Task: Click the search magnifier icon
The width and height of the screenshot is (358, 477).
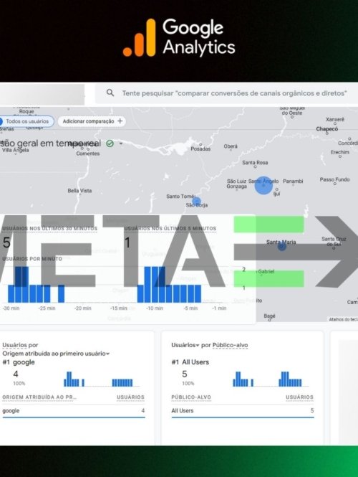Action: (x=110, y=93)
